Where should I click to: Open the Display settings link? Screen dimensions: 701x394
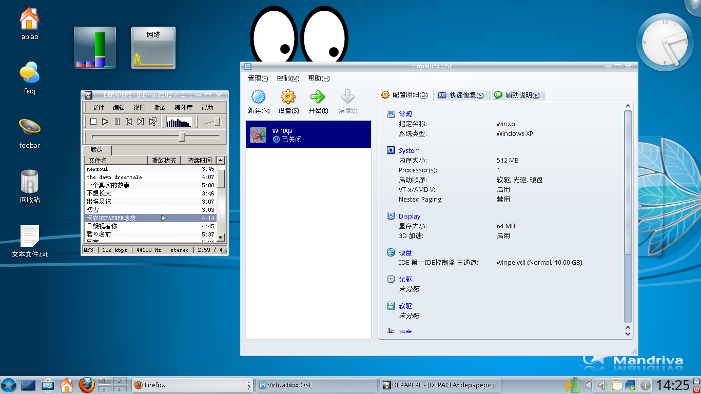pos(410,216)
